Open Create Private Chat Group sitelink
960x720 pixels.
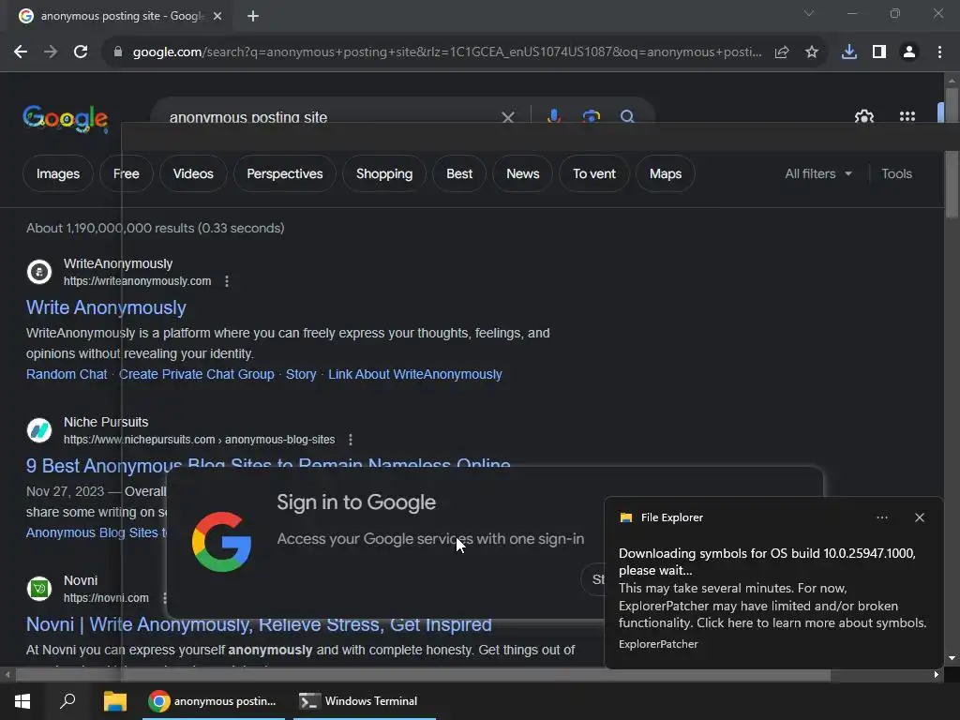pos(197,374)
